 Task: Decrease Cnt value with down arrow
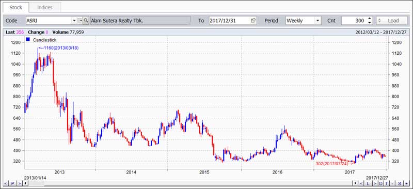pos(369,23)
